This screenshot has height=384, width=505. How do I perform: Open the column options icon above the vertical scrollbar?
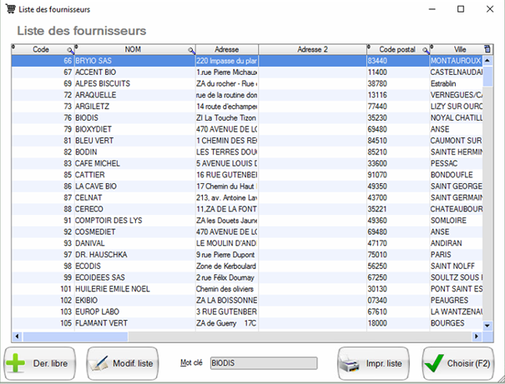tap(488, 50)
